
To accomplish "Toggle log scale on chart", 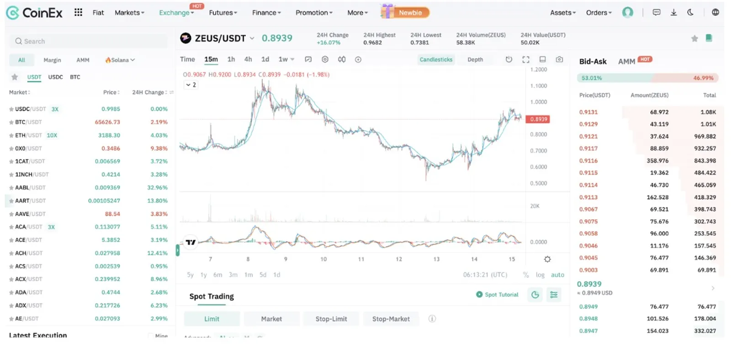I will [540, 275].
